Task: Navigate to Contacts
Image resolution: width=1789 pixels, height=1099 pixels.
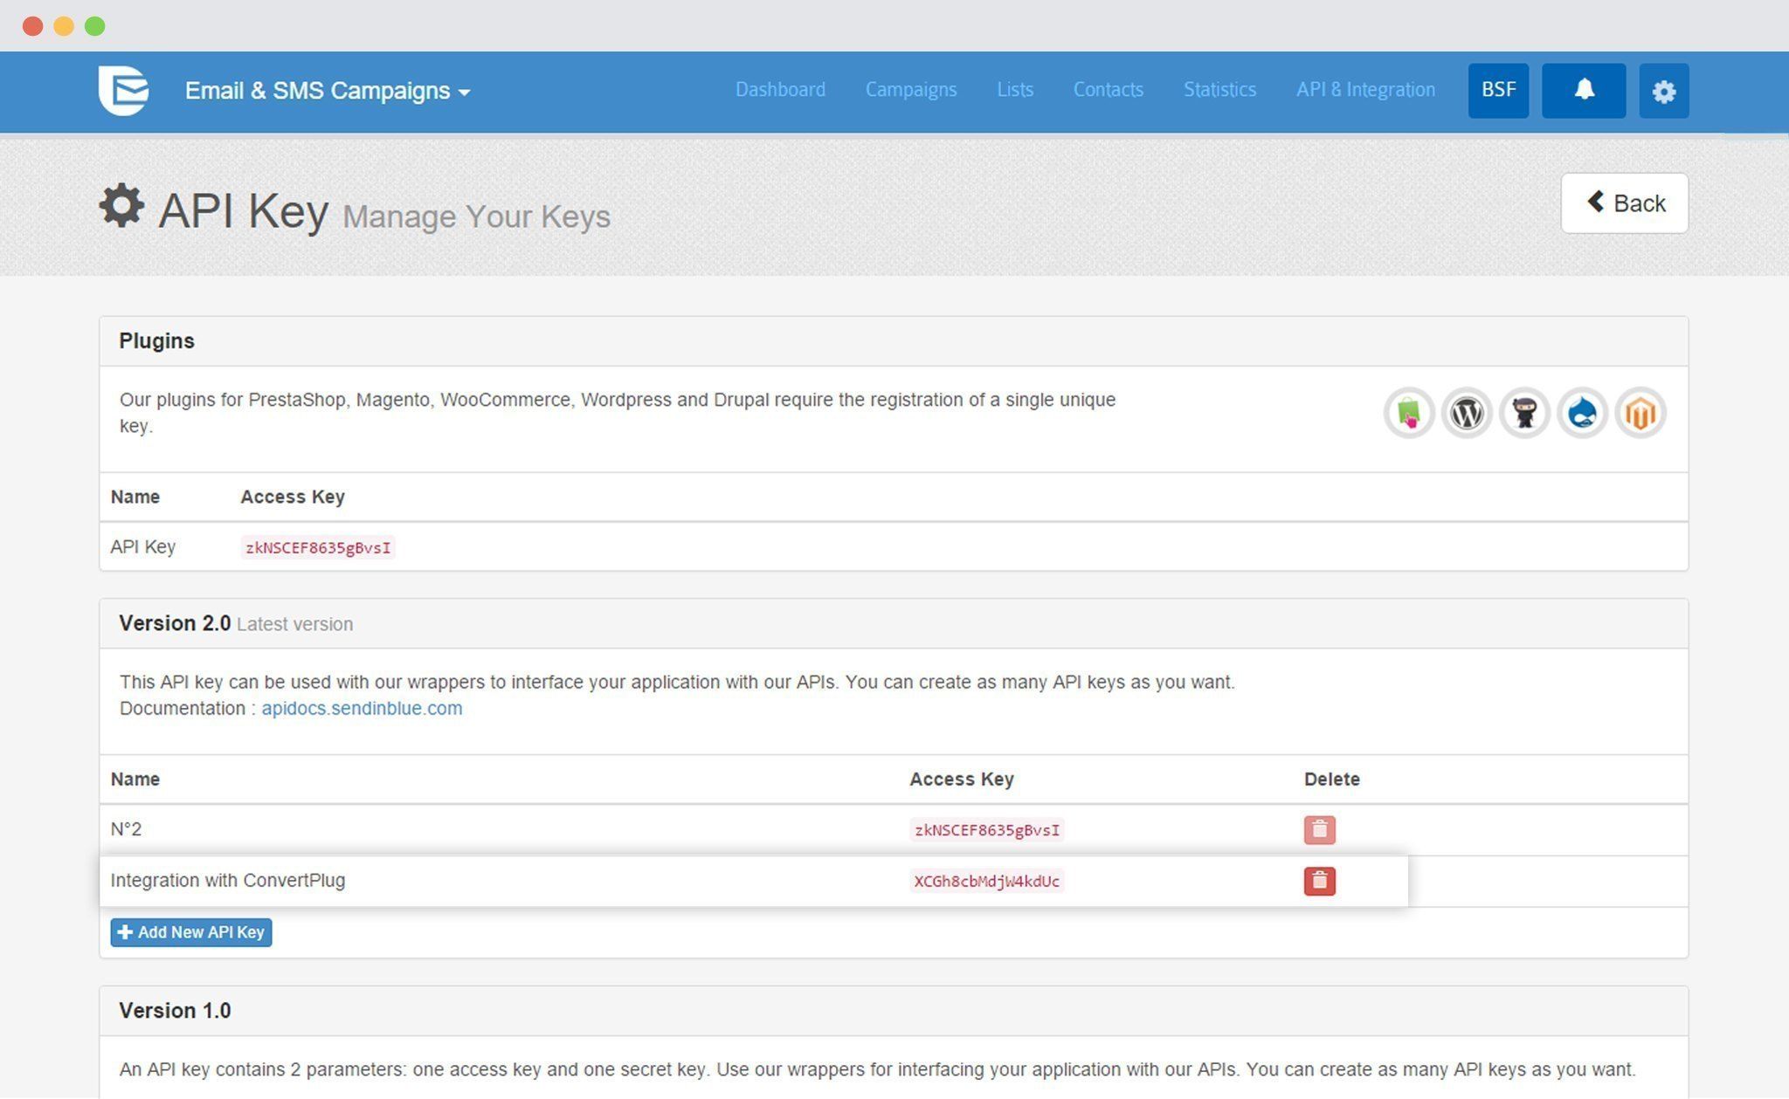Action: (x=1108, y=90)
